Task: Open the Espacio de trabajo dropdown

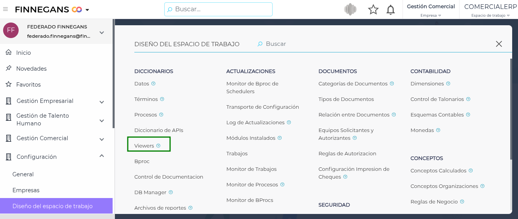Action: [x=490, y=16]
